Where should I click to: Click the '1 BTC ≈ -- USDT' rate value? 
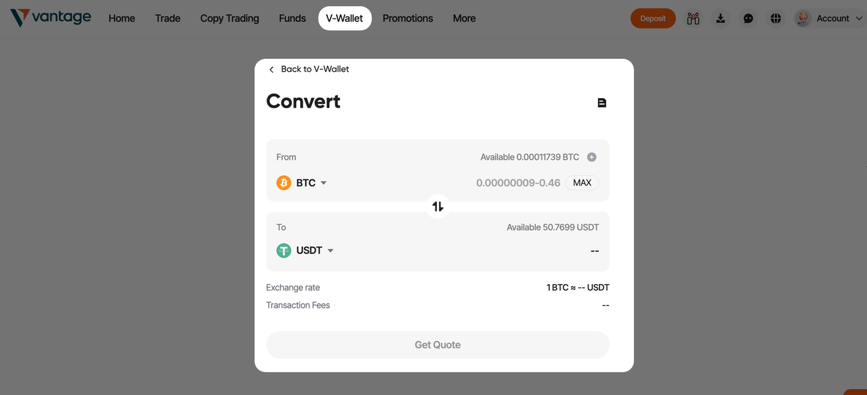click(x=578, y=287)
